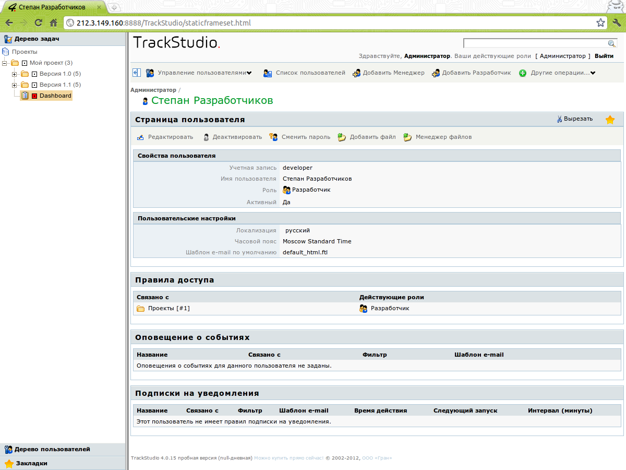Select Версия 1.0 (5) tree item

point(61,74)
